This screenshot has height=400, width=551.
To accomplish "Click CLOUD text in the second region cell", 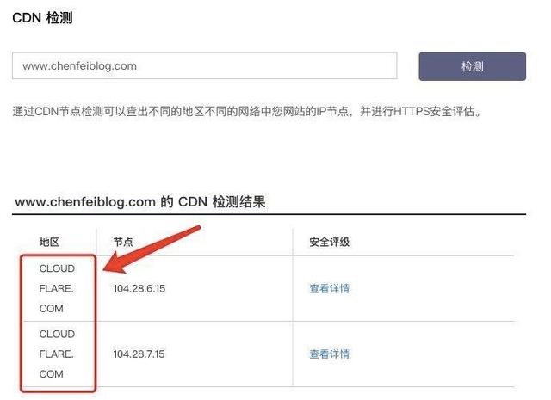I will (x=57, y=334).
